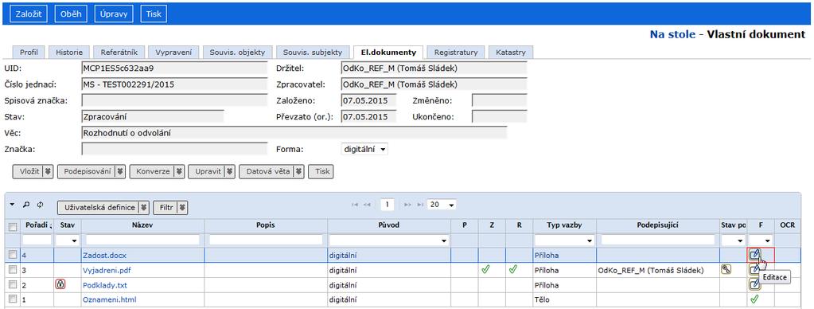Check the box for Vyjadreni.pdf row
The image size is (814, 309).
13,269
